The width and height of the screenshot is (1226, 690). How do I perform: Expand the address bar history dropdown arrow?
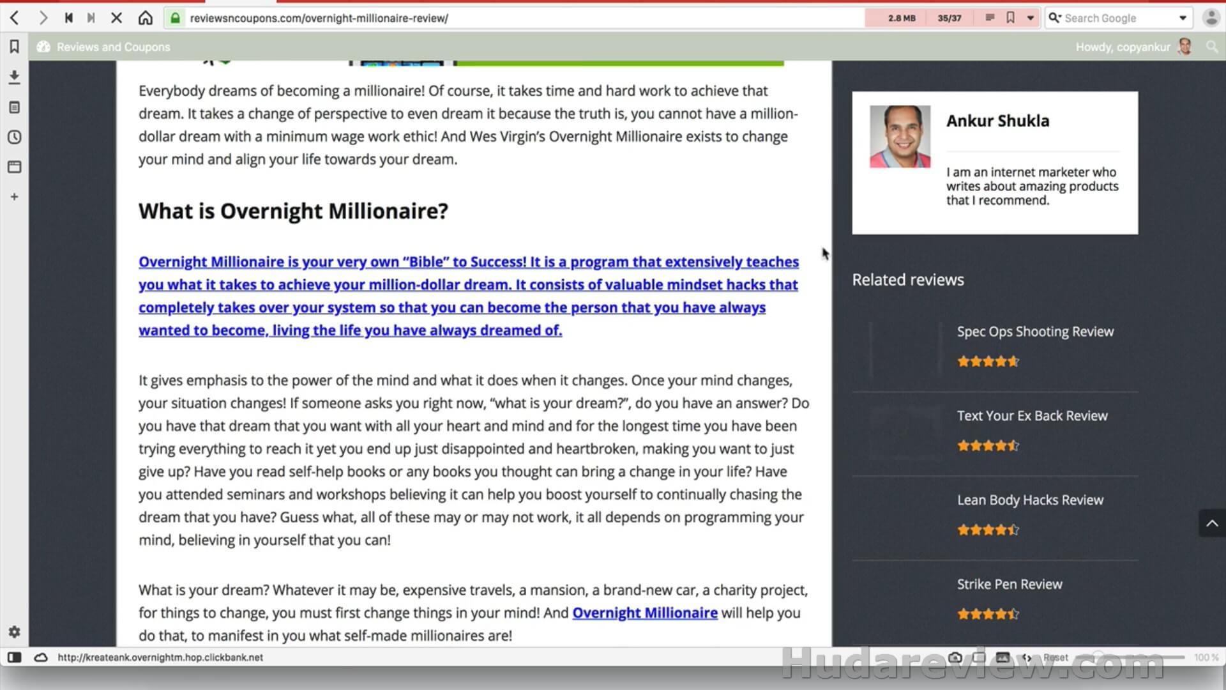click(1030, 18)
